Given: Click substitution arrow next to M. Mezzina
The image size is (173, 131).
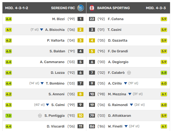Looking at the screenshot, I should coord(130,94).
